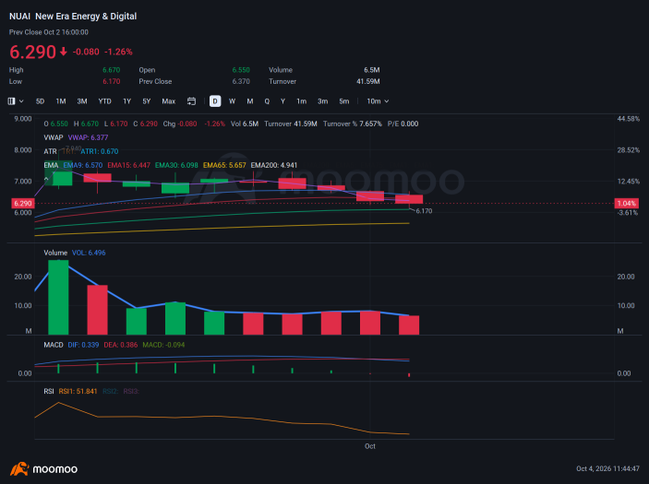Screen dimensions: 649x484
Task: Switch to the W weekly interval
Action: pyautogui.click(x=233, y=101)
